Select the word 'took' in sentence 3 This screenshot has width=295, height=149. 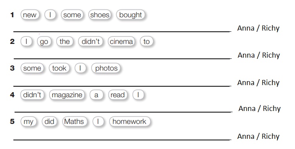(59, 68)
